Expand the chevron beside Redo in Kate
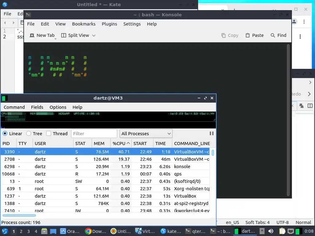Screen dimensions: 315x236 click(309, 94)
